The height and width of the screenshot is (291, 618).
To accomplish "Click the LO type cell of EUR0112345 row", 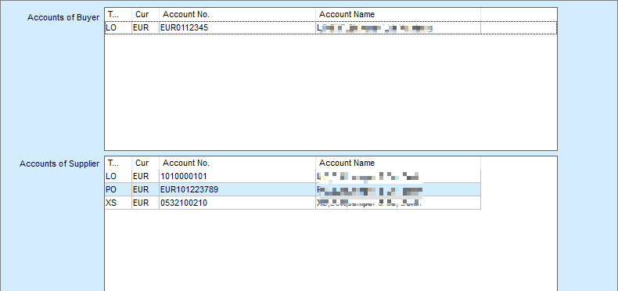I will point(118,28).
